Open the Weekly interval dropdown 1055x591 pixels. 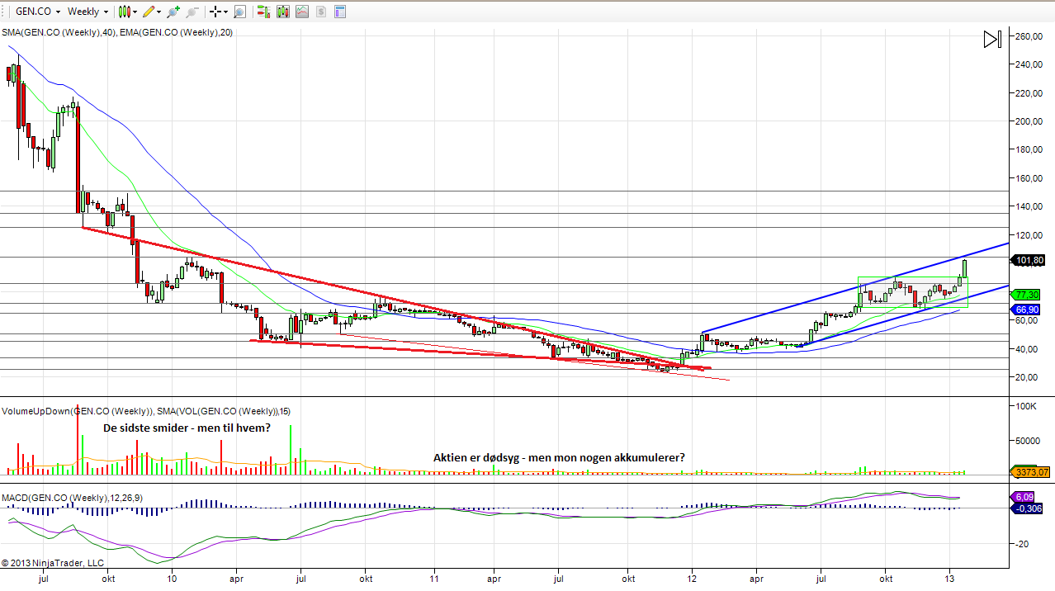[88, 12]
